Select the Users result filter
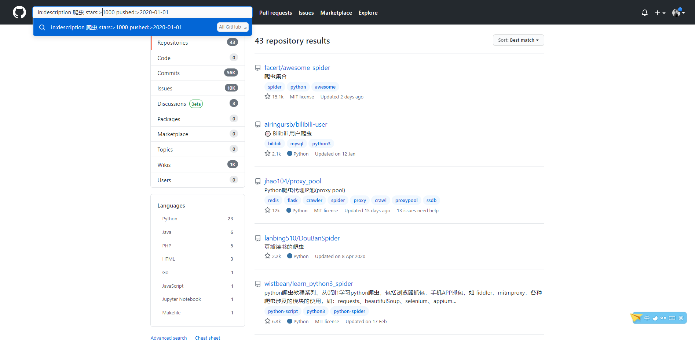 (x=198, y=180)
